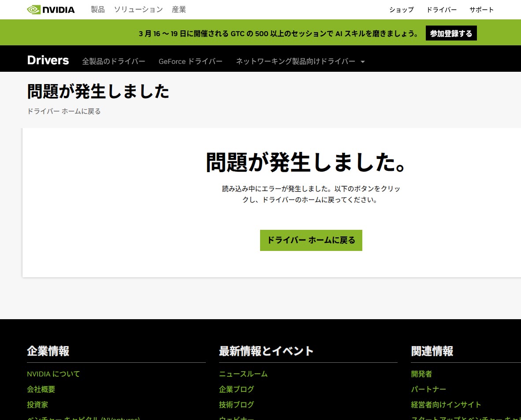The image size is (521, 420).
Task: Click the ドライバー ホームに戻る breadcrumb link
Action: click(x=63, y=111)
